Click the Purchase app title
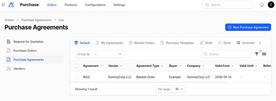 tap(29, 5)
